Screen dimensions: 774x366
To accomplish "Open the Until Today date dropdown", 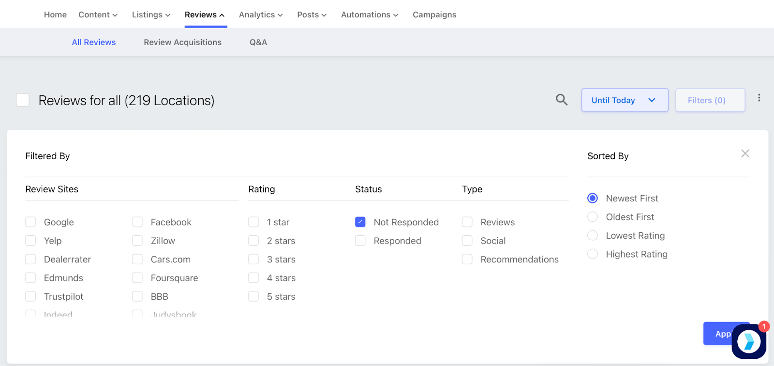I will 625,100.
